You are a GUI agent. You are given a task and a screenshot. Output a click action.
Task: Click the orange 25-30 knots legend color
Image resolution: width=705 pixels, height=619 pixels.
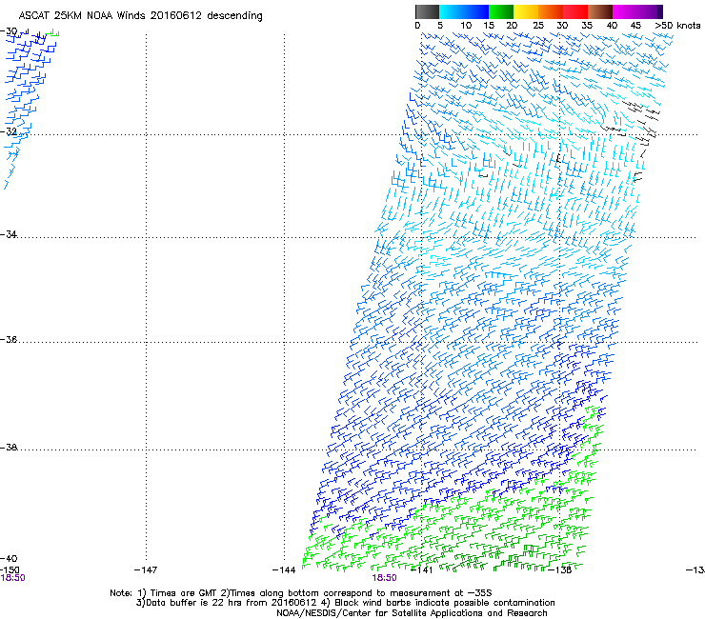tap(551, 11)
